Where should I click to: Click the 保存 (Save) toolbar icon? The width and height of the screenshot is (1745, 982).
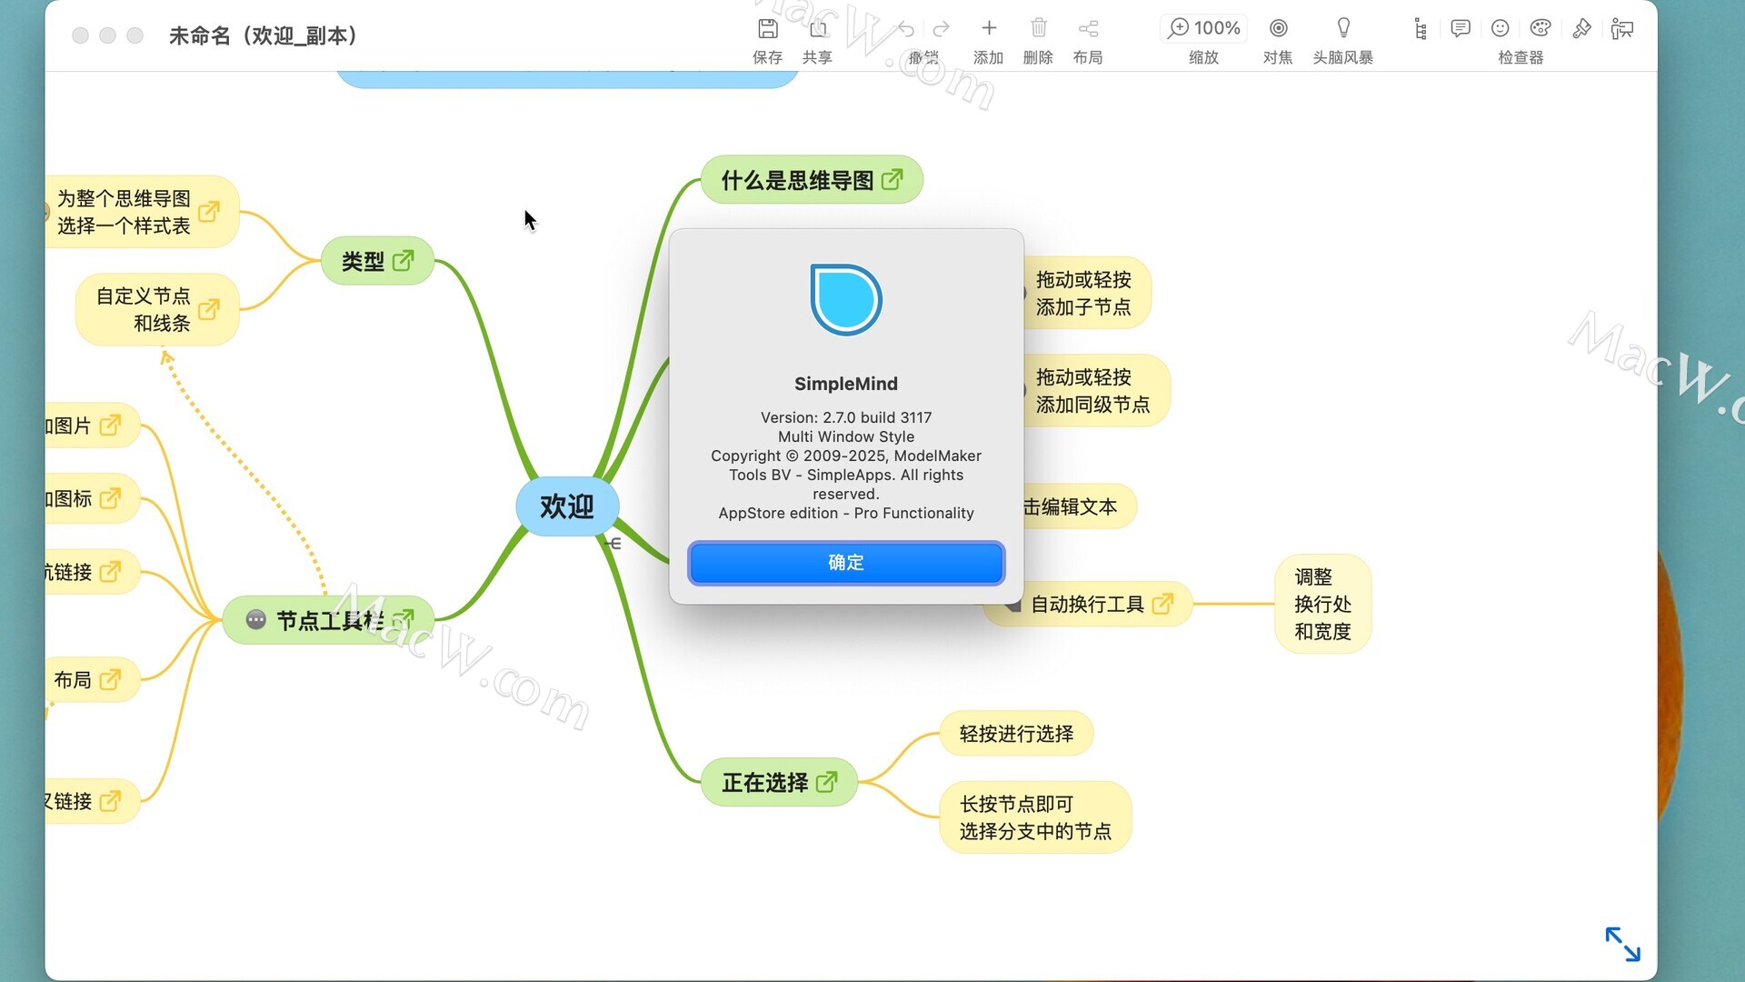[767, 28]
